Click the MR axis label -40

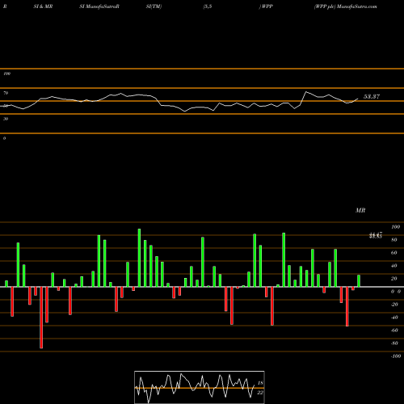[x=394, y=318]
